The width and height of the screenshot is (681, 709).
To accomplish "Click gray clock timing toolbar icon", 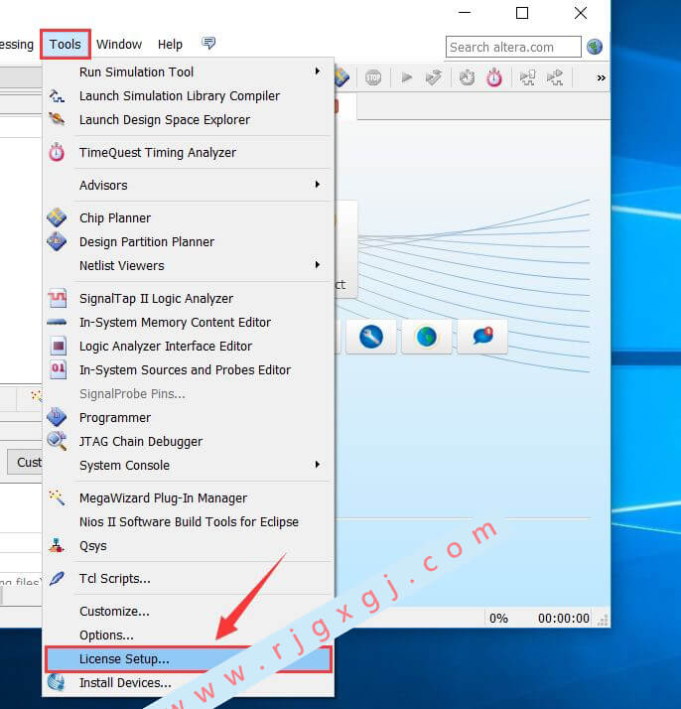I will pyautogui.click(x=467, y=77).
